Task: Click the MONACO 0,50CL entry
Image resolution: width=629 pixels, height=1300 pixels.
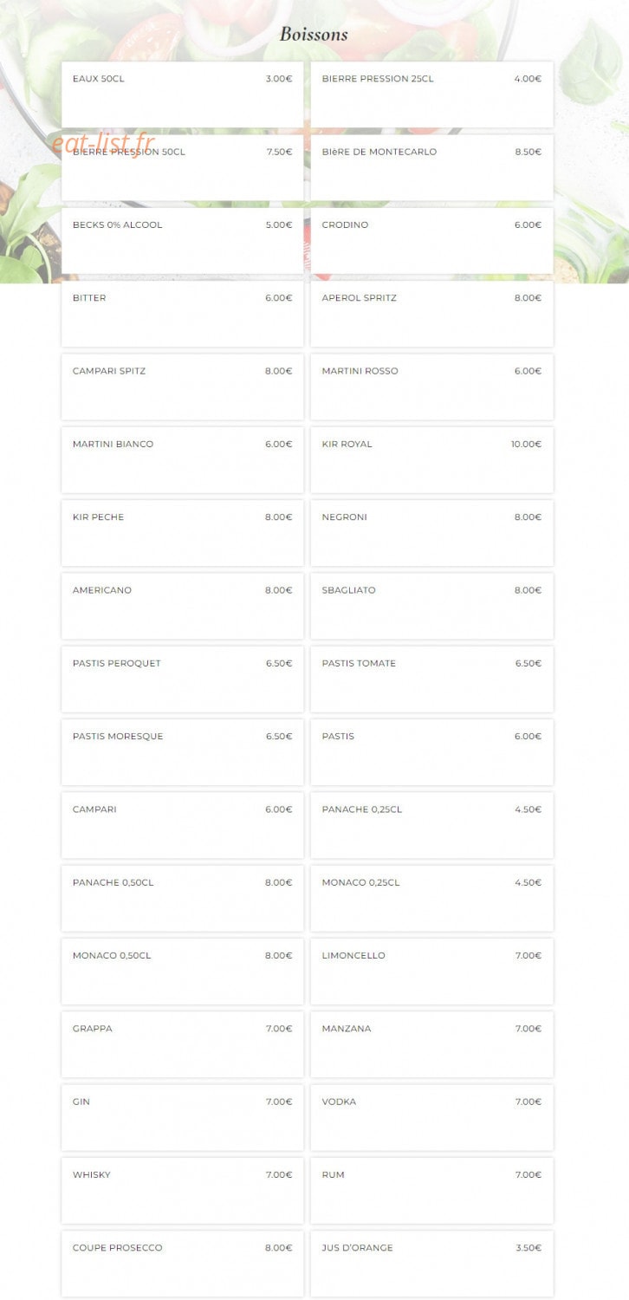Action: click(183, 972)
